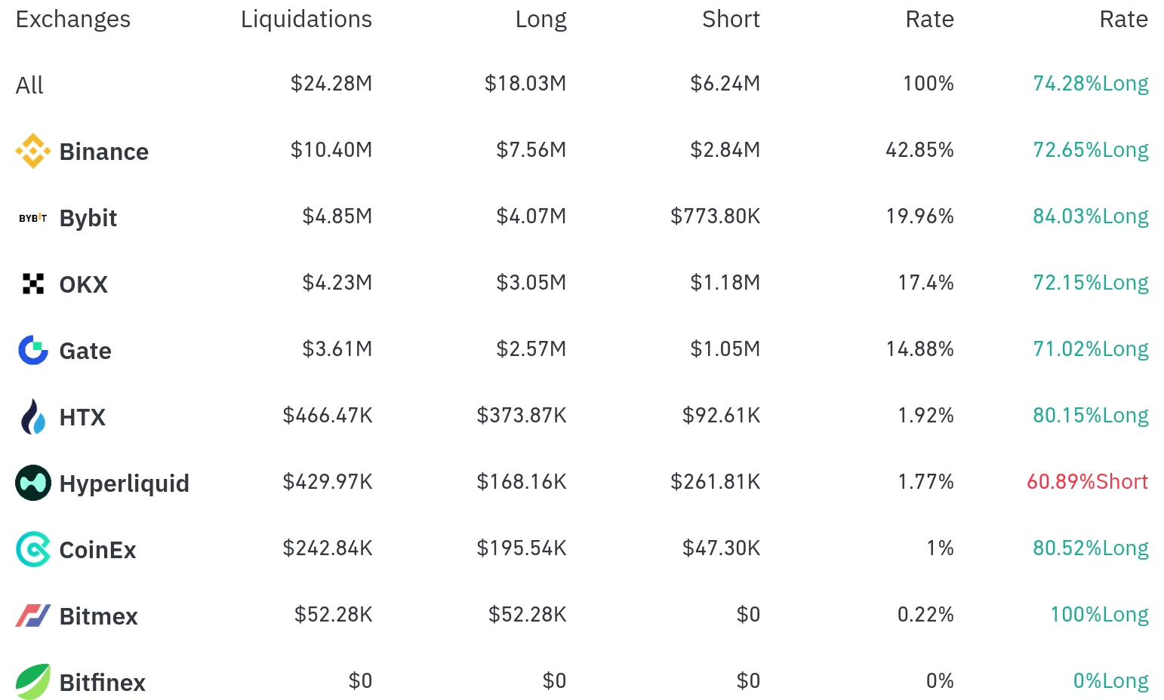Click Binance's $10.40M liquidations value
The width and height of the screenshot is (1164, 700).
tap(331, 149)
